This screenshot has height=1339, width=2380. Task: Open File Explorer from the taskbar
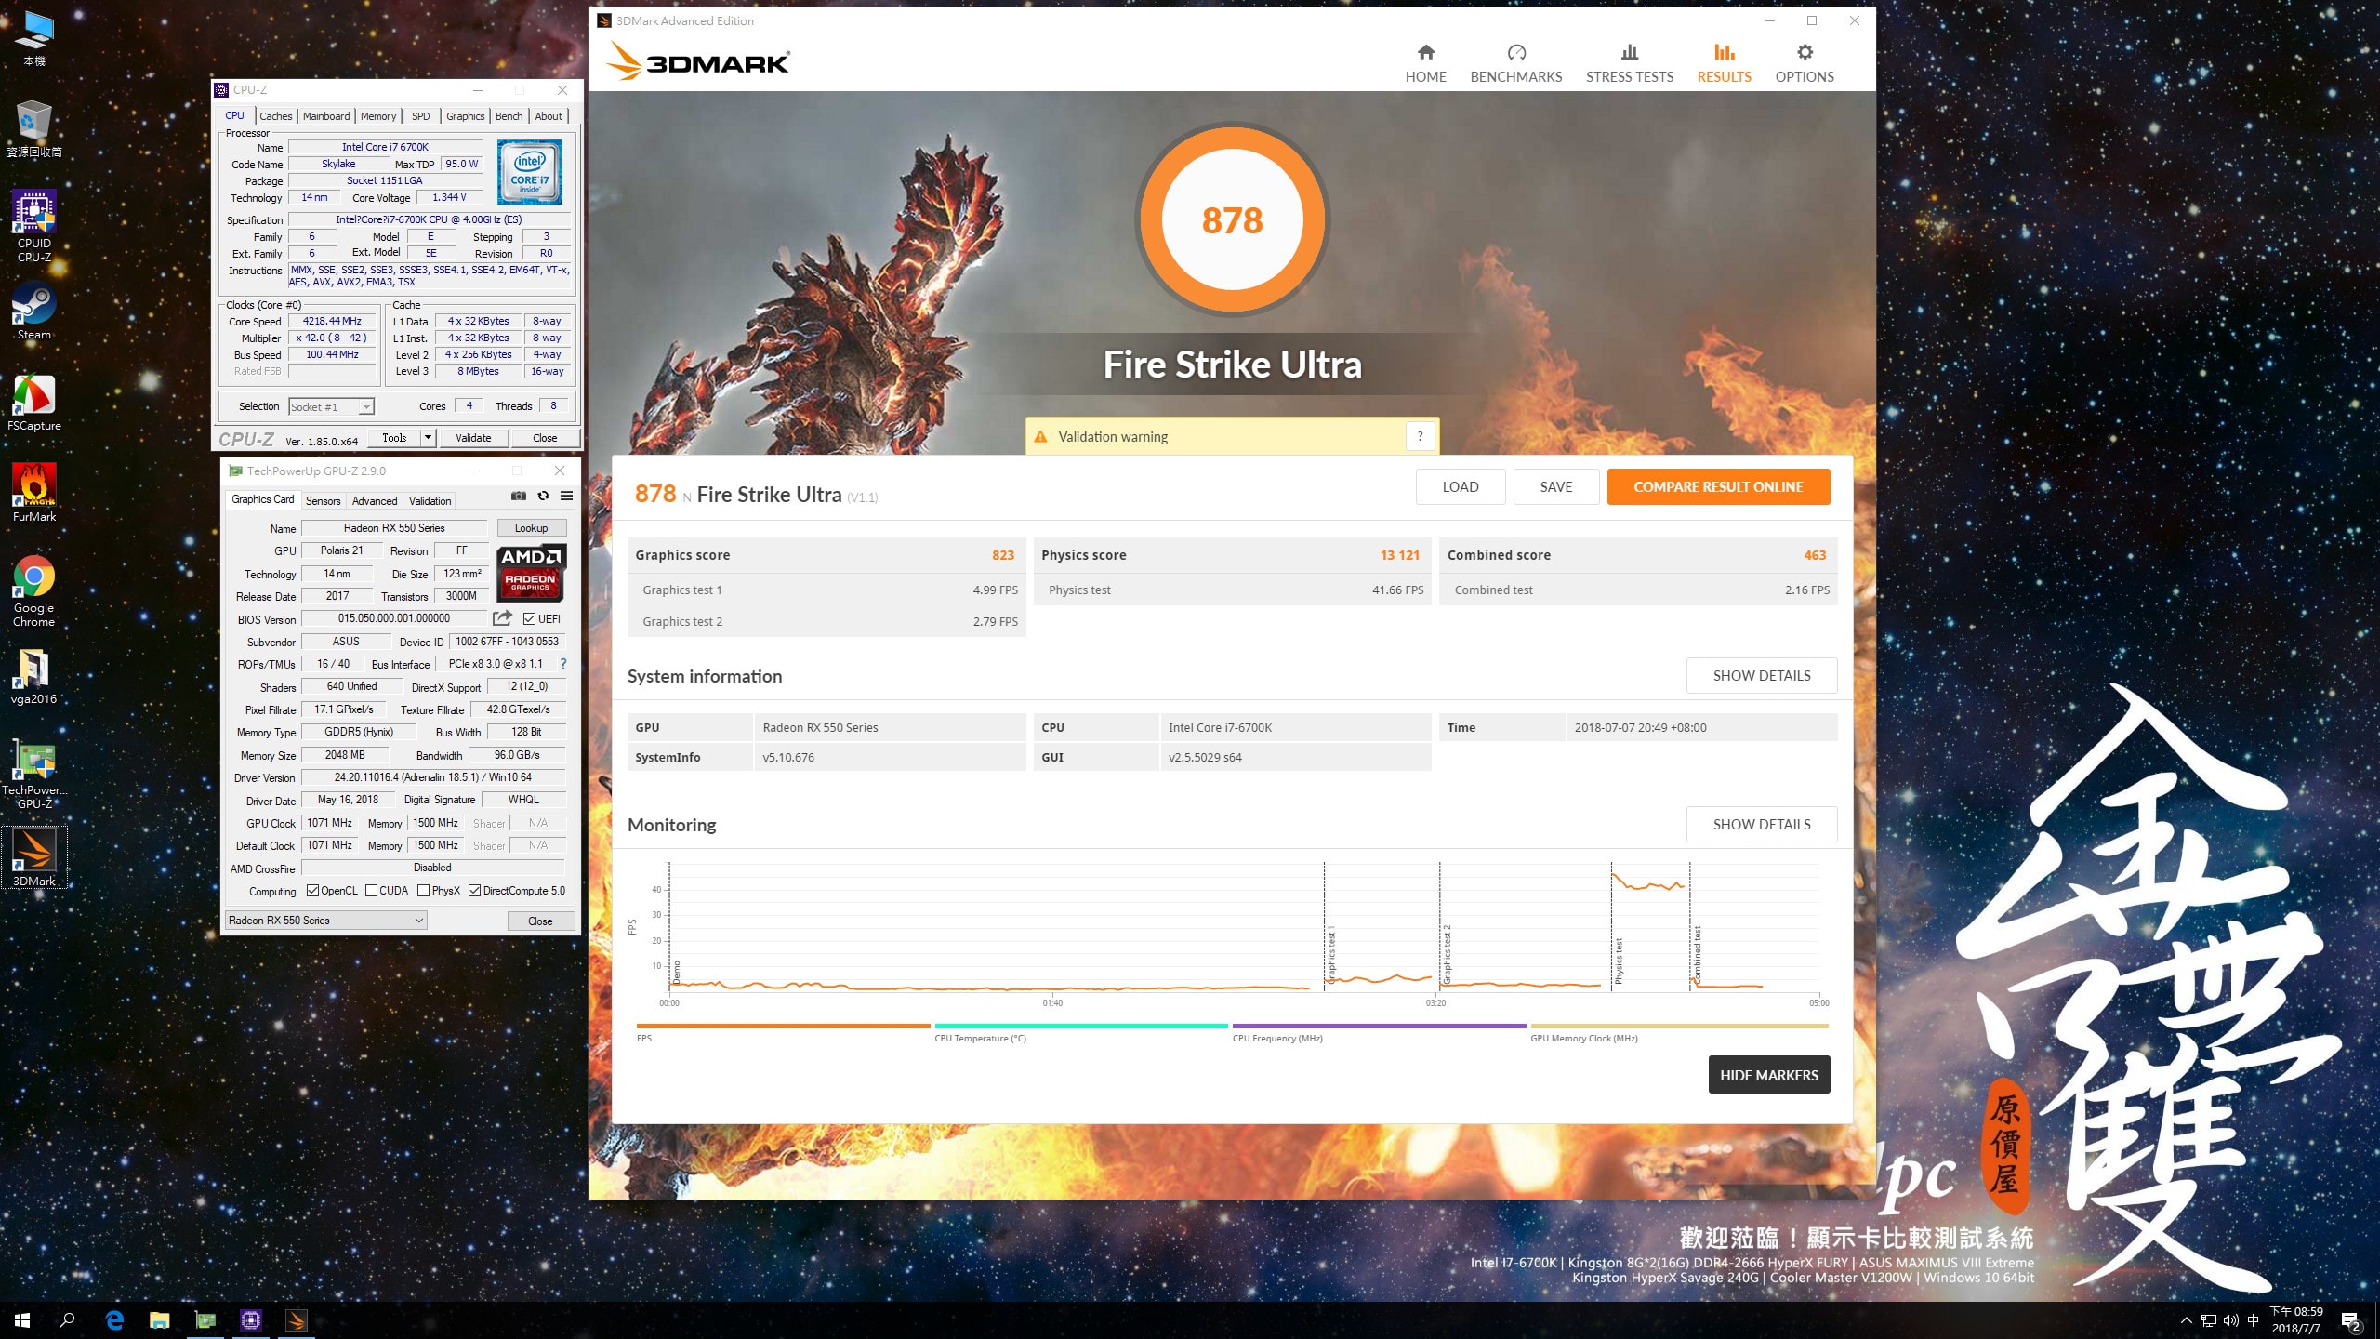(160, 1319)
